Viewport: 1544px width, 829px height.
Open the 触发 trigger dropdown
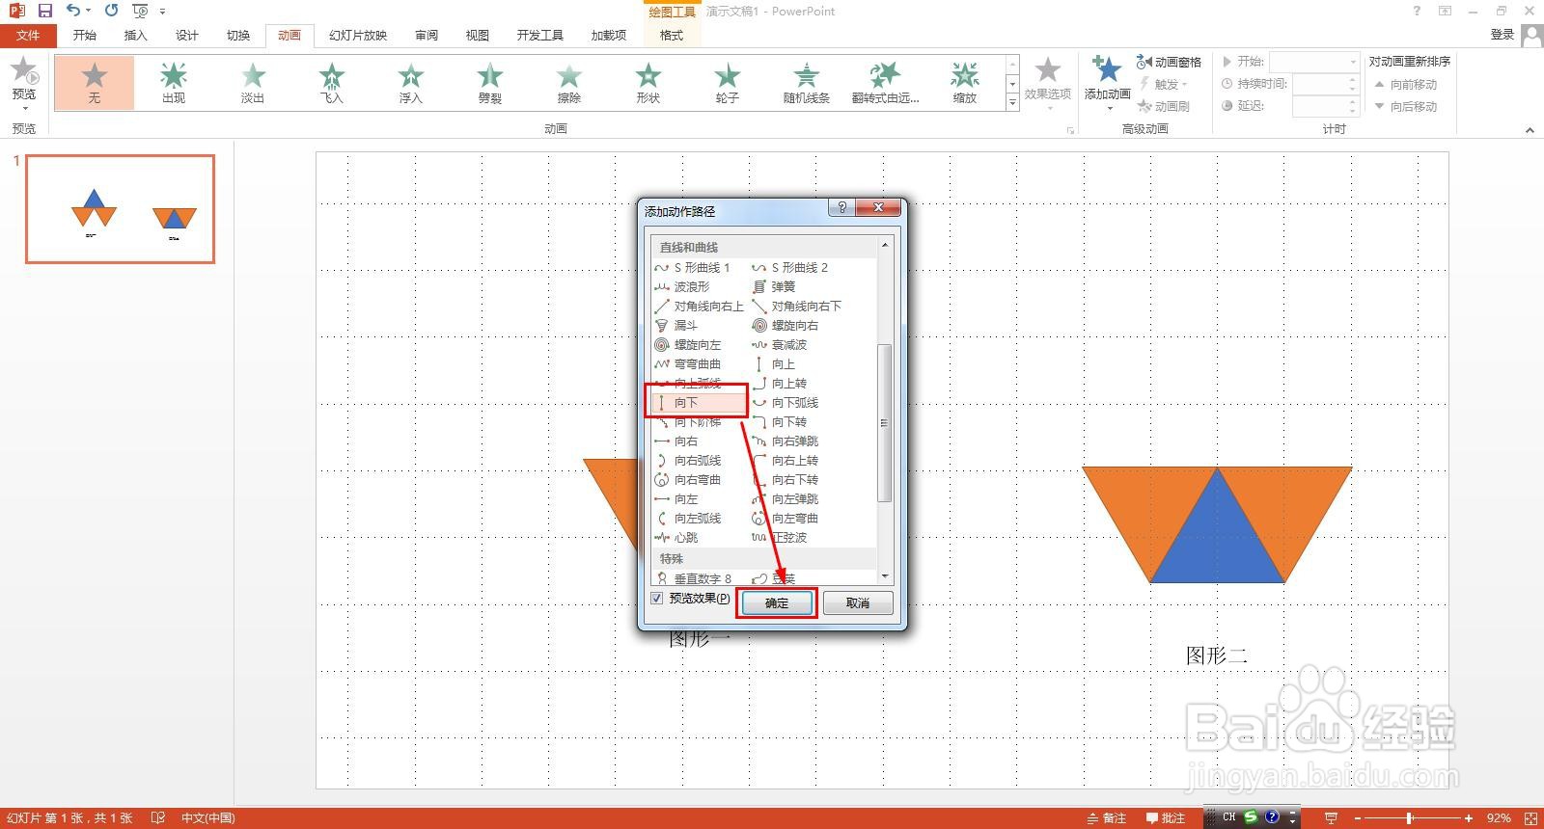tap(1162, 84)
